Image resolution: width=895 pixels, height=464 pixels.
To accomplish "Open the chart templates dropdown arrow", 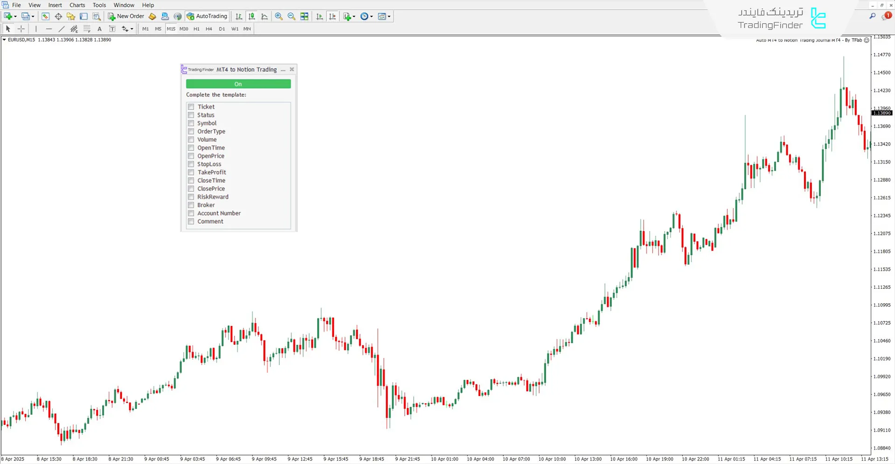I will point(389,17).
